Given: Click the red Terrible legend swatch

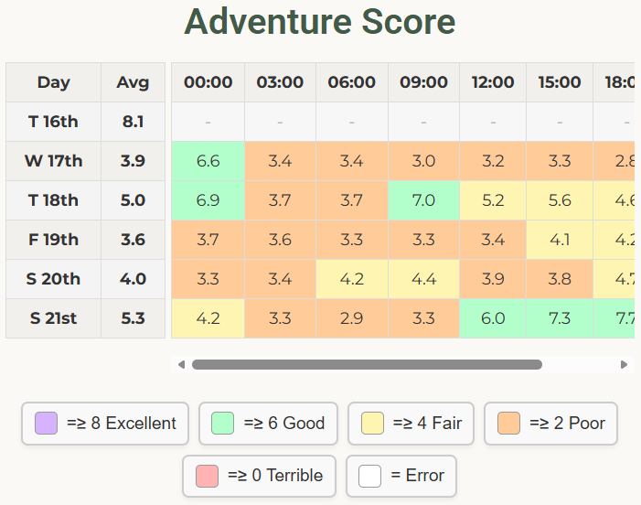Looking at the screenshot, I should [207, 476].
